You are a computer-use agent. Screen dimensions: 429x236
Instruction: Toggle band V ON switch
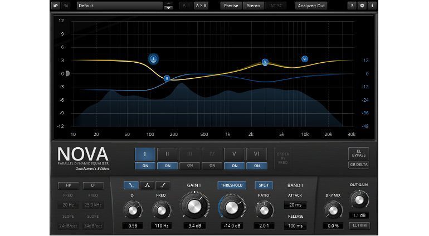click(235, 165)
